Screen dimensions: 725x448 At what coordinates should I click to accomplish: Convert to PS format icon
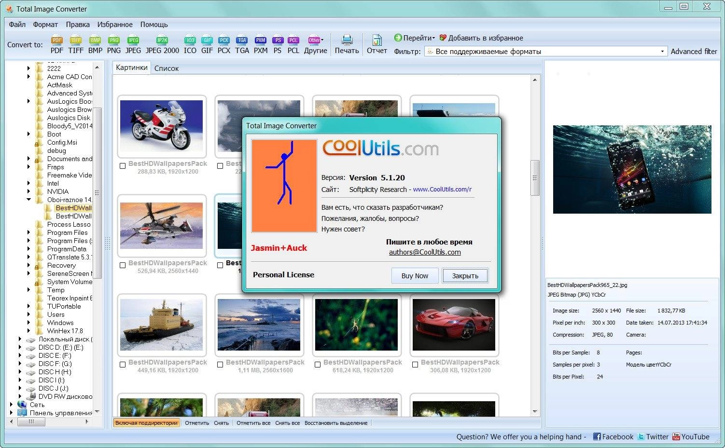tap(278, 44)
